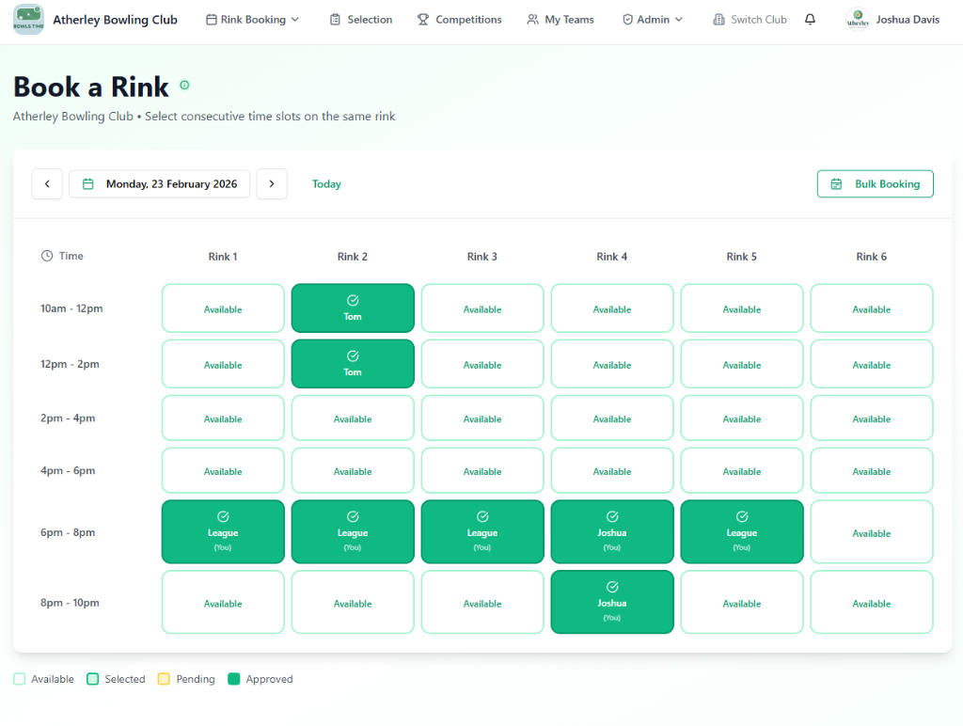Click the Bowls Time logo icon
Screen dimensions: 963x726
[28, 20]
